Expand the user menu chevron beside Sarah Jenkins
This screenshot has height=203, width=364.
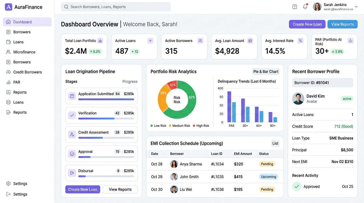pyautogui.click(x=356, y=7)
